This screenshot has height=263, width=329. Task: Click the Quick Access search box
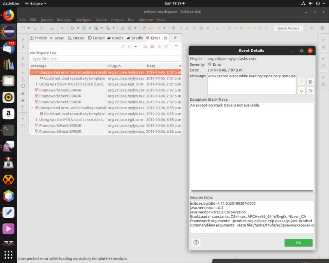(288, 28)
